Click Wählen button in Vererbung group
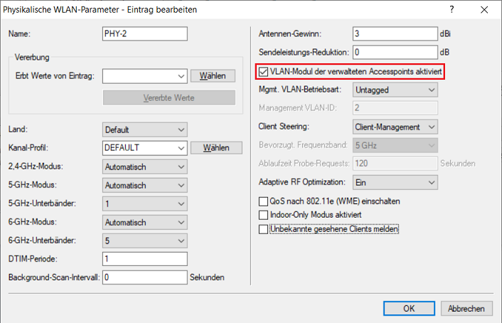 212,76
